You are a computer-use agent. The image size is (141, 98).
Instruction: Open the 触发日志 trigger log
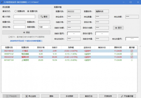click(89, 96)
